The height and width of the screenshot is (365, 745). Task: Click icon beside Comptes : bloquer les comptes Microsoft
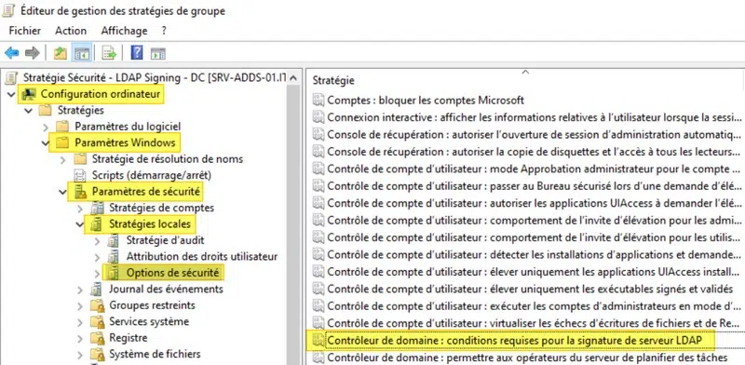[318, 101]
